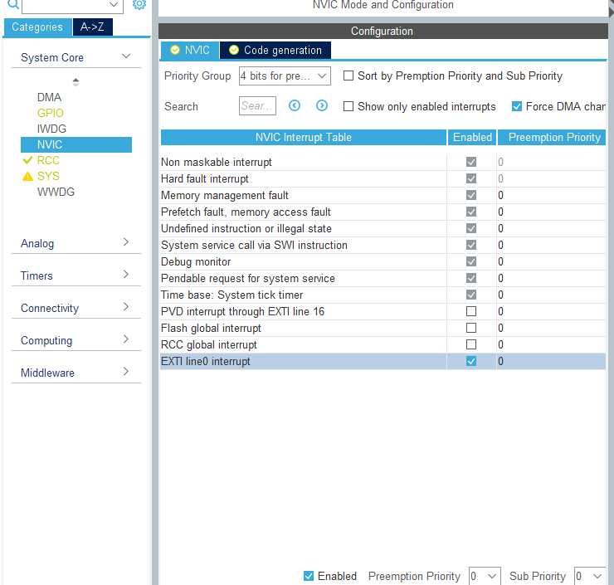The image size is (614, 585).
Task: Select SYS in System Core list
Action: tap(48, 176)
